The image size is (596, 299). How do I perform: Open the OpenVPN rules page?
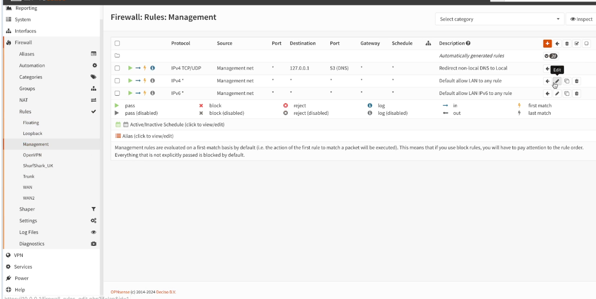(33, 155)
